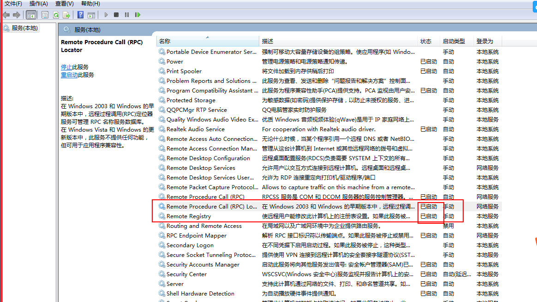The height and width of the screenshot is (302, 537).
Task: Open the 帮助(H) menu
Action: [90, 4]
